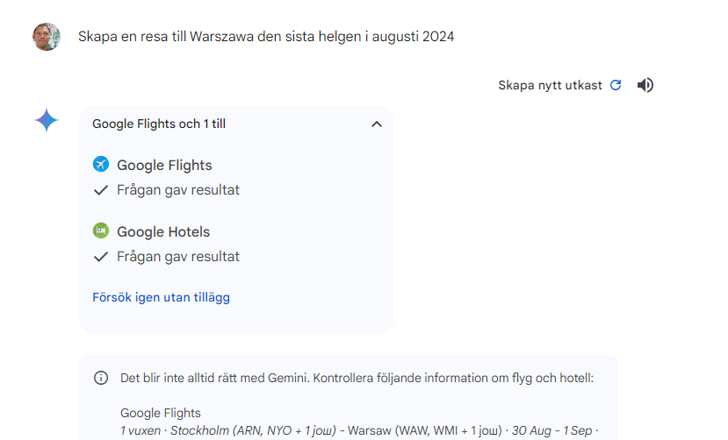Click the italic Stockholm–Warsaw flight details line
Image resolution: width=728 pixels, height=440 pixels.
click(358, 430)
